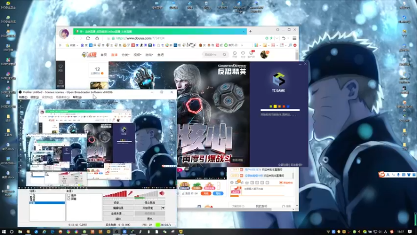Go to Douyu 首页 nav tab

[x=104, y=55]
